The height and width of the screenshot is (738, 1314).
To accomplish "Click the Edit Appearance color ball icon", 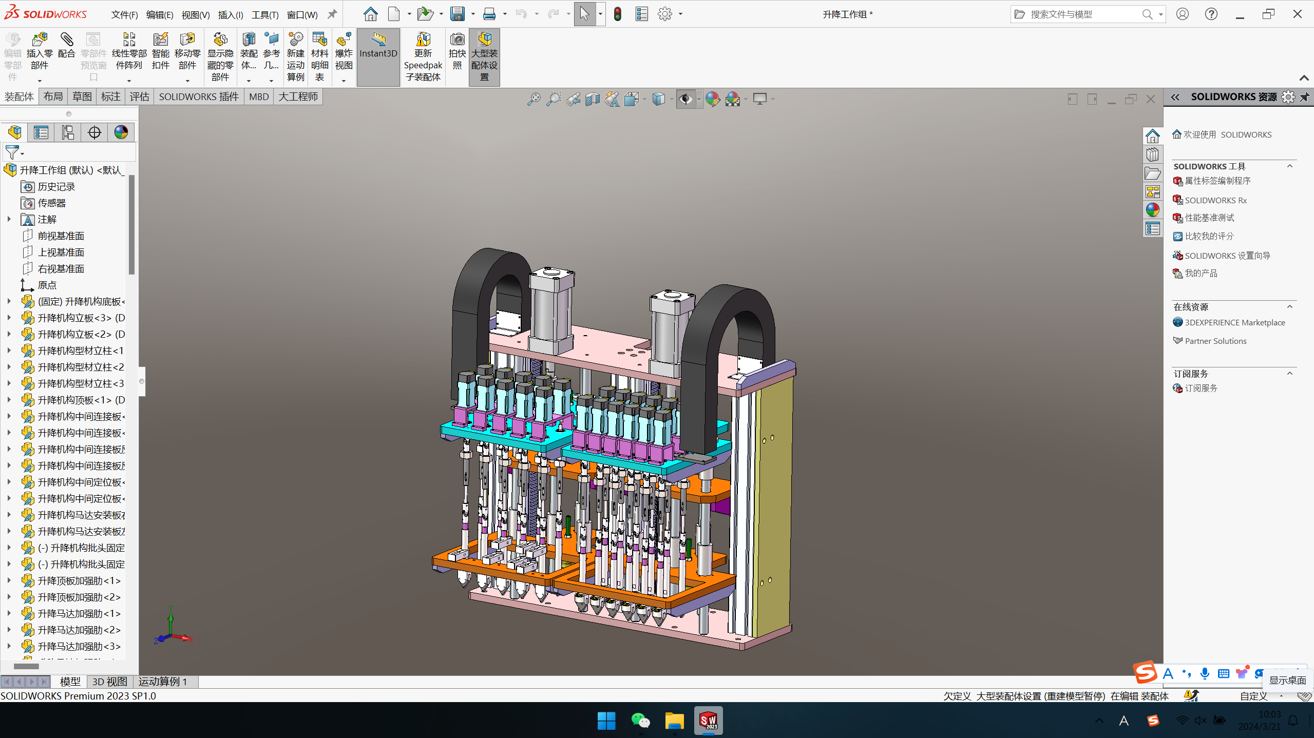I will [x=712, y=99].
